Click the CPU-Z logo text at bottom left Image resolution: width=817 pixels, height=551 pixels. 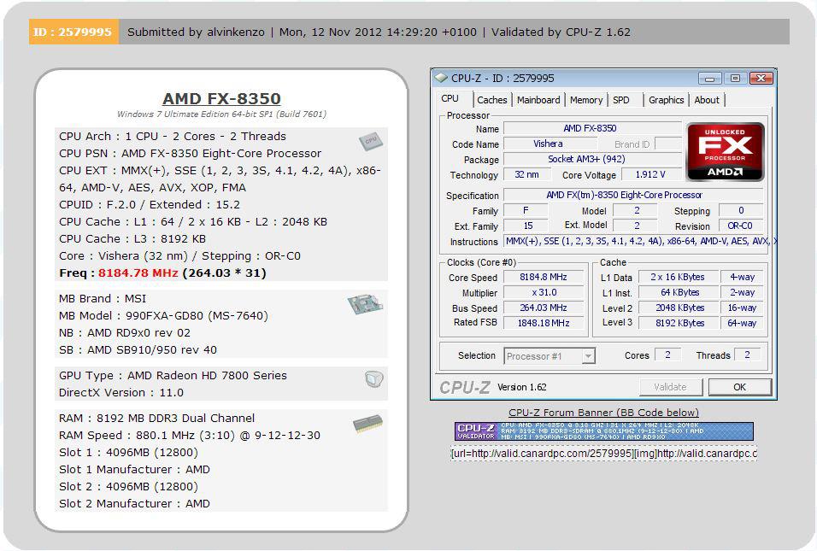pyautogui.click(x=464, y=387)
